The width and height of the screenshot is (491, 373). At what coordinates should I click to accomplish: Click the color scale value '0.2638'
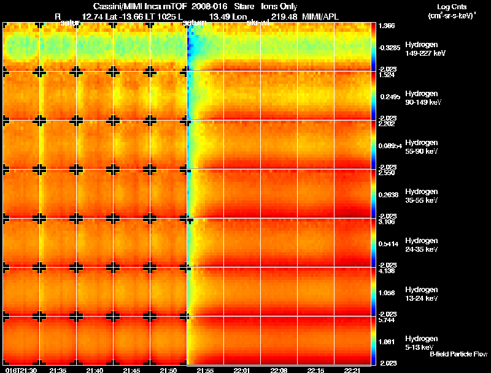[x=389, y=195]
